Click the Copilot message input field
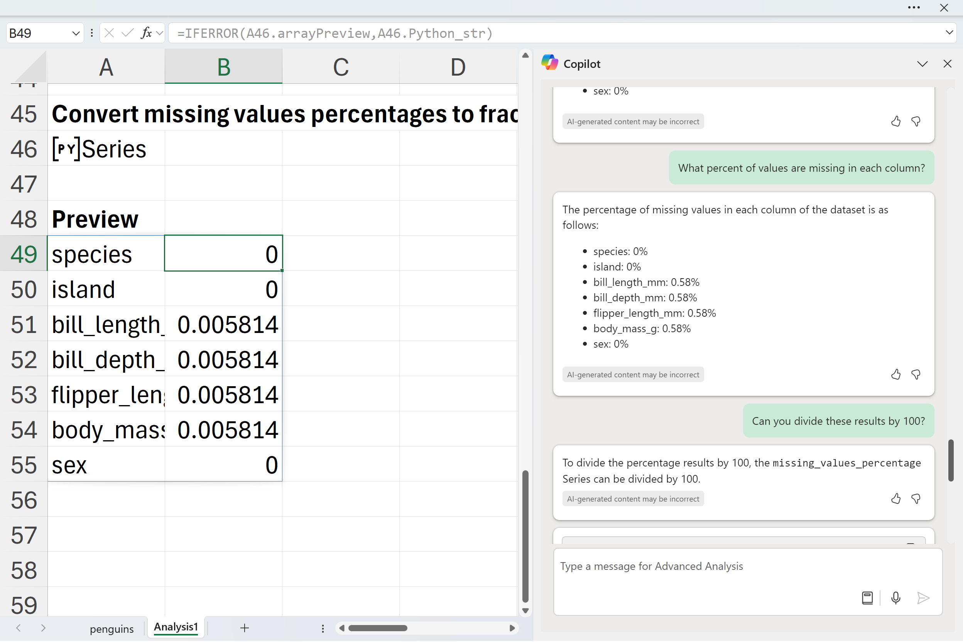Image resolution: width=963 pixels, height=642 pixels. (696, 567)
